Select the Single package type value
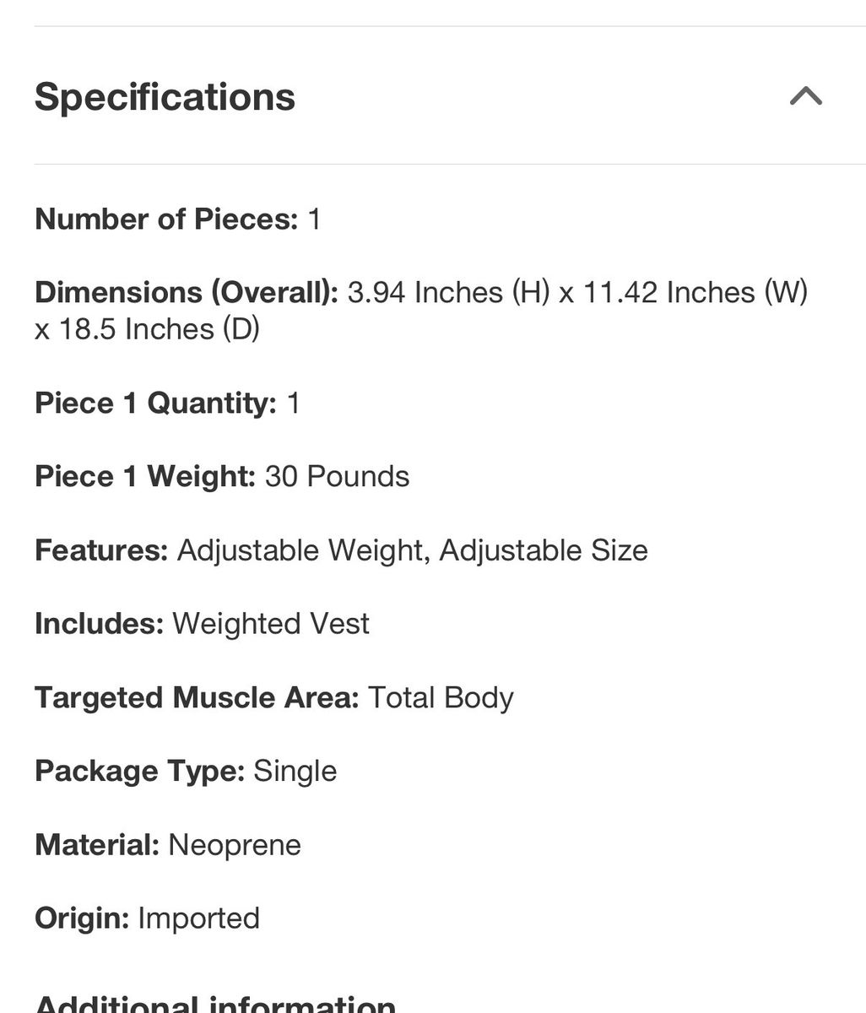The height and width of the screenshot is (1013, 866). click(295, 771)
